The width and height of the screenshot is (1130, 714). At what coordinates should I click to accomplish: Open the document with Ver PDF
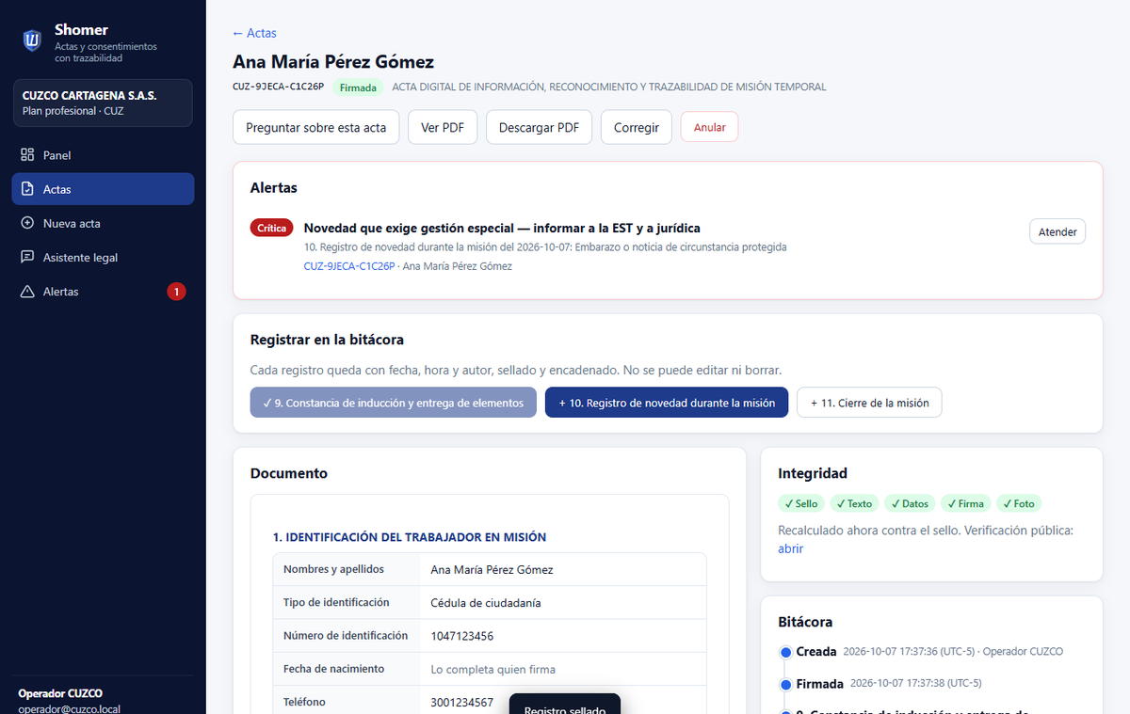[443, 128]
